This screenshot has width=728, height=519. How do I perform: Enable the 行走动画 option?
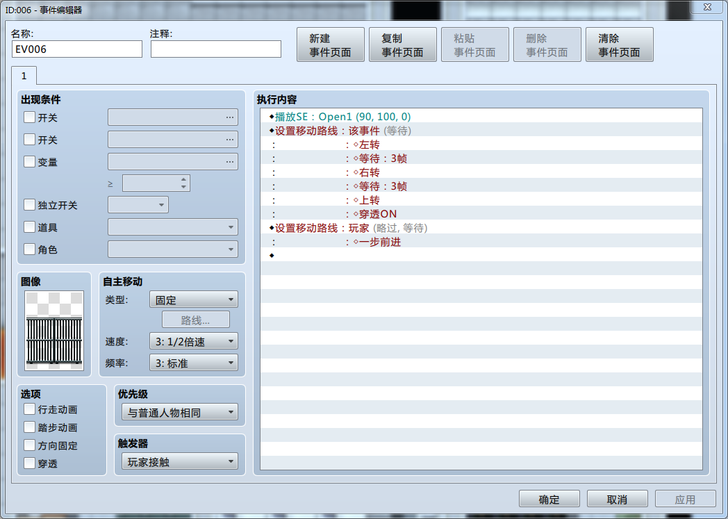point(29,409)
